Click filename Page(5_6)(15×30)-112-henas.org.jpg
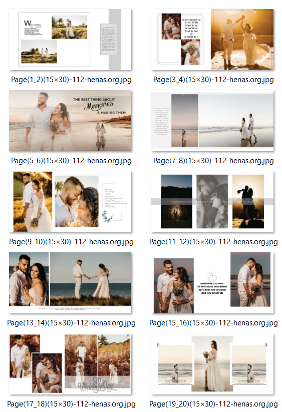Viewport: 282px width, 412px height. click(71, 161)
